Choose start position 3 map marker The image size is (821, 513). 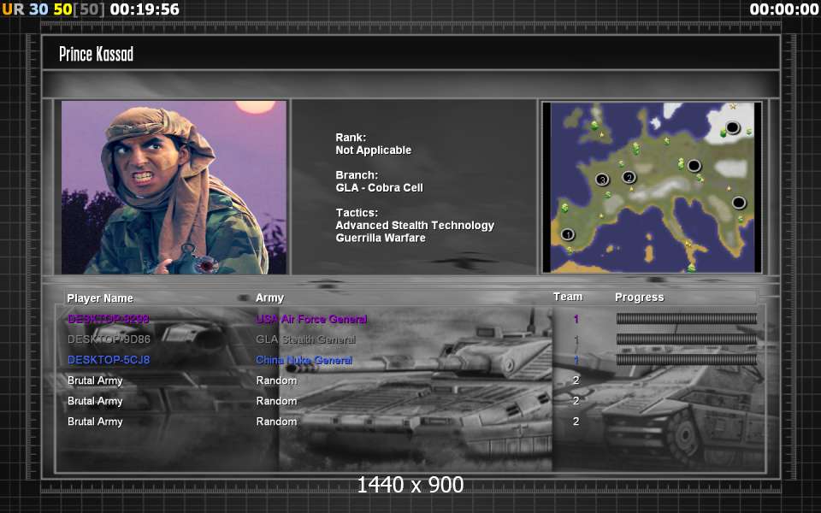point(602,180)
